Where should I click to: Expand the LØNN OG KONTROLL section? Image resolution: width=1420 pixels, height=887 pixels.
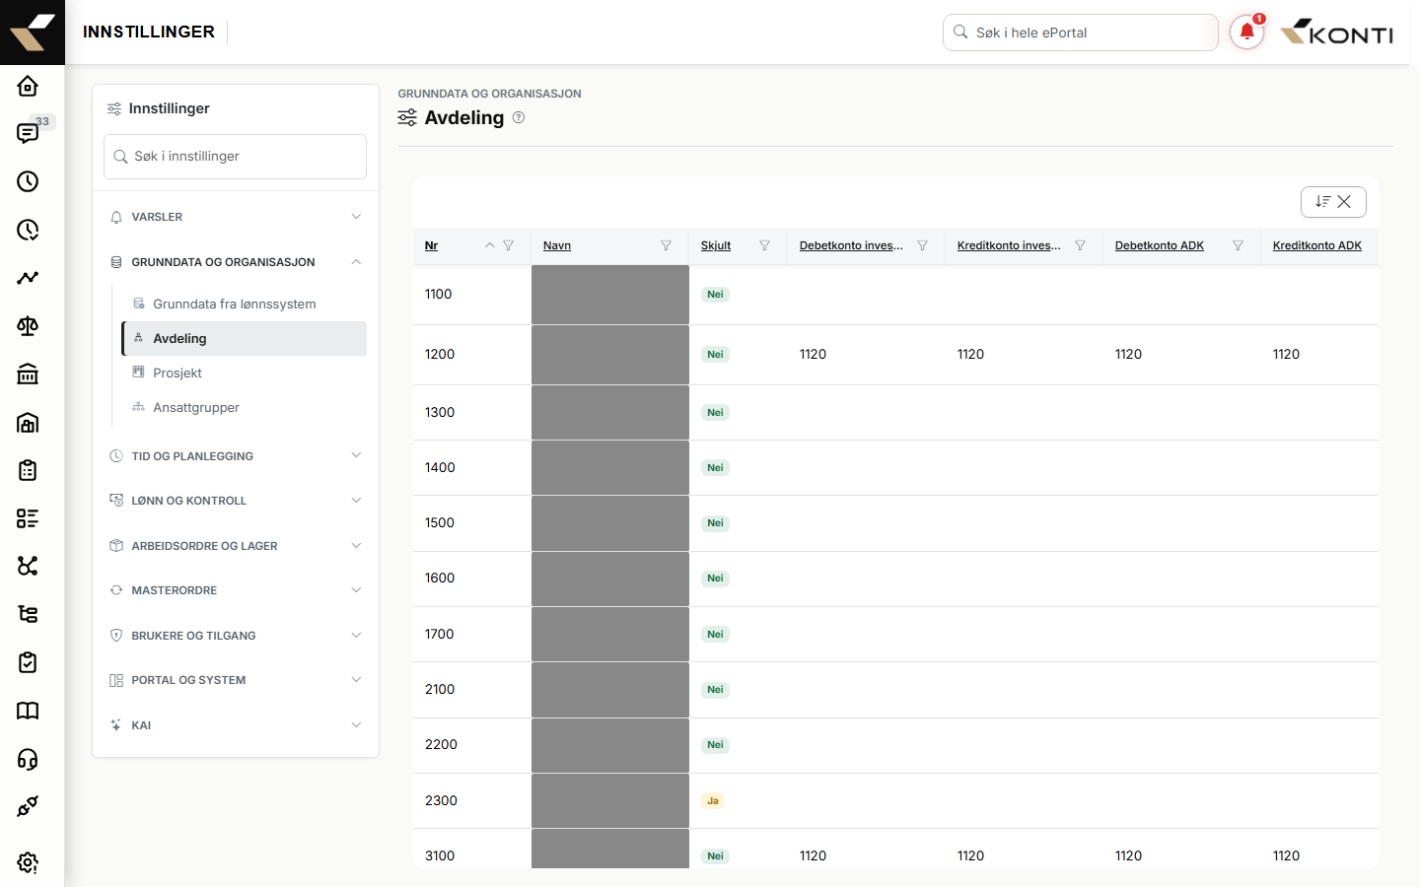236,501
